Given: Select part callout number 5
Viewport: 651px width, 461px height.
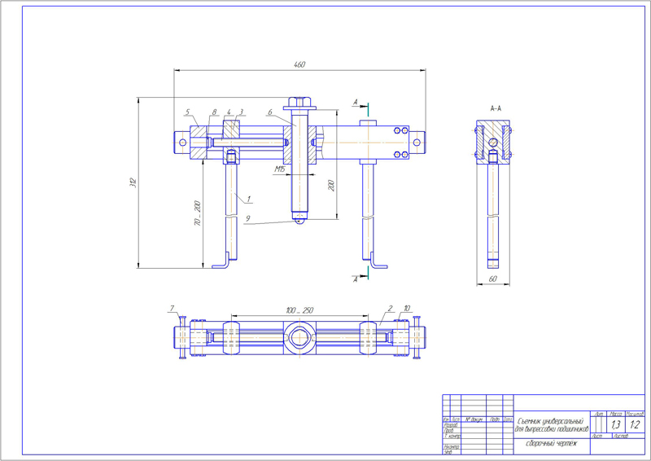Looking at the screenshot, I should tap(187, 112).
